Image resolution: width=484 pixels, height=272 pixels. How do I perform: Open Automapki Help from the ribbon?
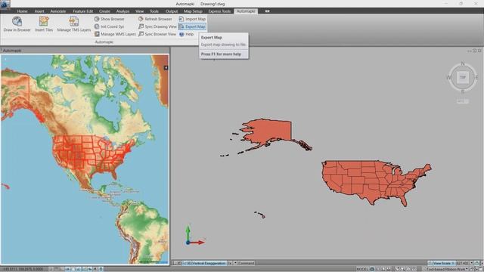pyautogui.click(x=187, y=34)
